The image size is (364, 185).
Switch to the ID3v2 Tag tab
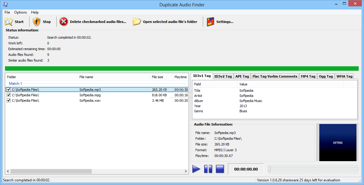pyautogui.click(x=223, y=76)
